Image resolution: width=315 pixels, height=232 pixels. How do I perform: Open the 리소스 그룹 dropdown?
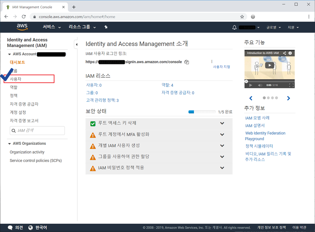point(82,27)
